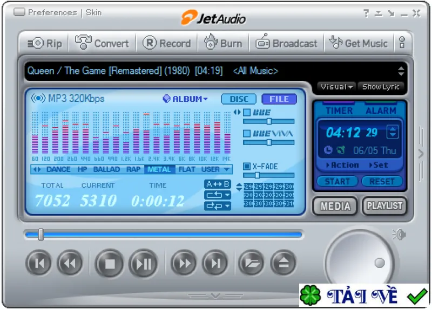Enable the BBE sound effect checkbox
This screenshot has width=432, height=310.
point(247,113)
